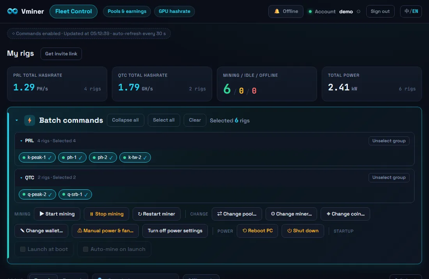
Task: Click '4 rigs · Selected 4' text
Action: point(57,141)
